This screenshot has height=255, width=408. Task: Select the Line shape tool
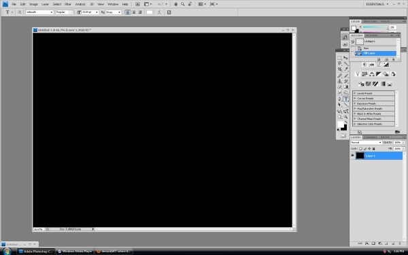click(x=346, y=105)
